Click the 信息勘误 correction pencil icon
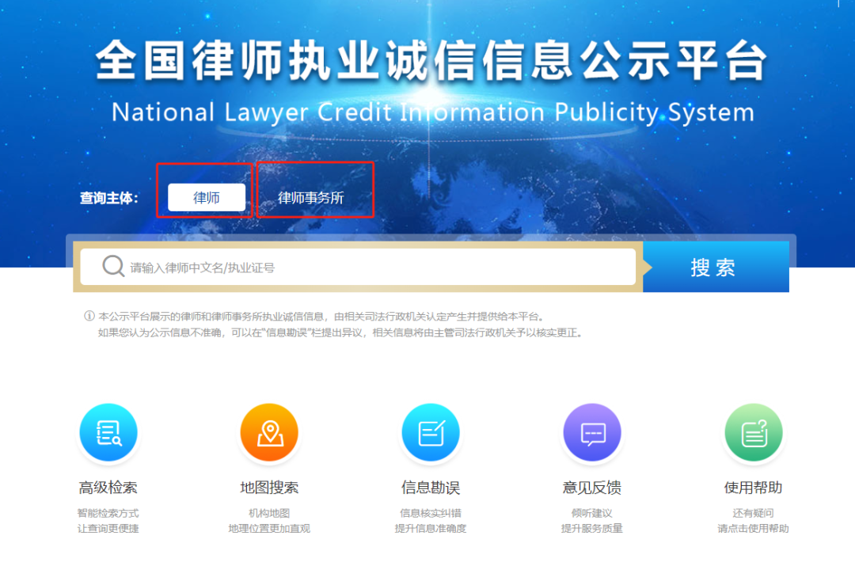Image resolution: width=855 pixels, height=562 pixels. [x=431, y=431]
